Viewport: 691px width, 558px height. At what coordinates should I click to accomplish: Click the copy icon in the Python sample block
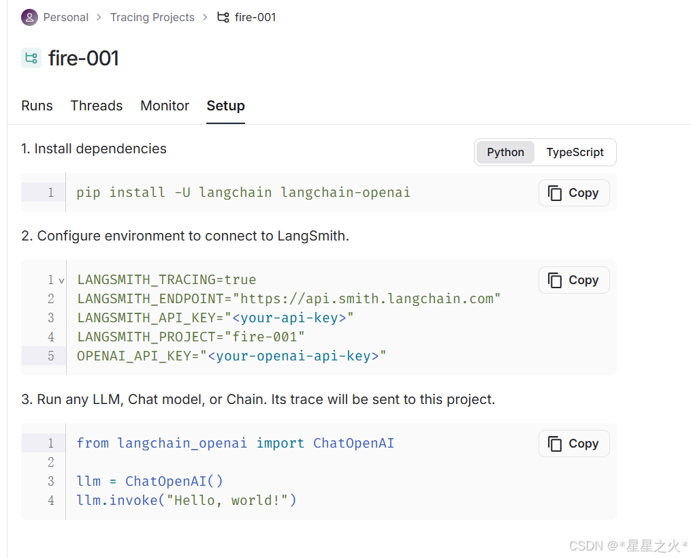click(555, 444)
